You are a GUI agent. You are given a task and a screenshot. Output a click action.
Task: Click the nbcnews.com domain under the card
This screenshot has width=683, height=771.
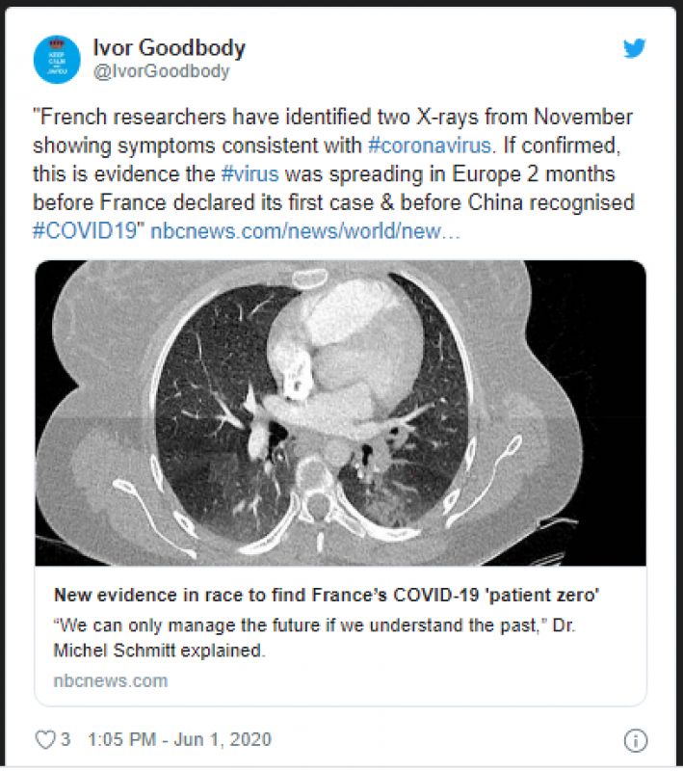pyautogui.click(x=110, y=680)
